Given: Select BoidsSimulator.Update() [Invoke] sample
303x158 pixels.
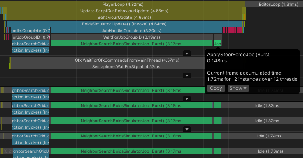Looking at the screenshot, I should pyautogui.click(x=124, y=24).
